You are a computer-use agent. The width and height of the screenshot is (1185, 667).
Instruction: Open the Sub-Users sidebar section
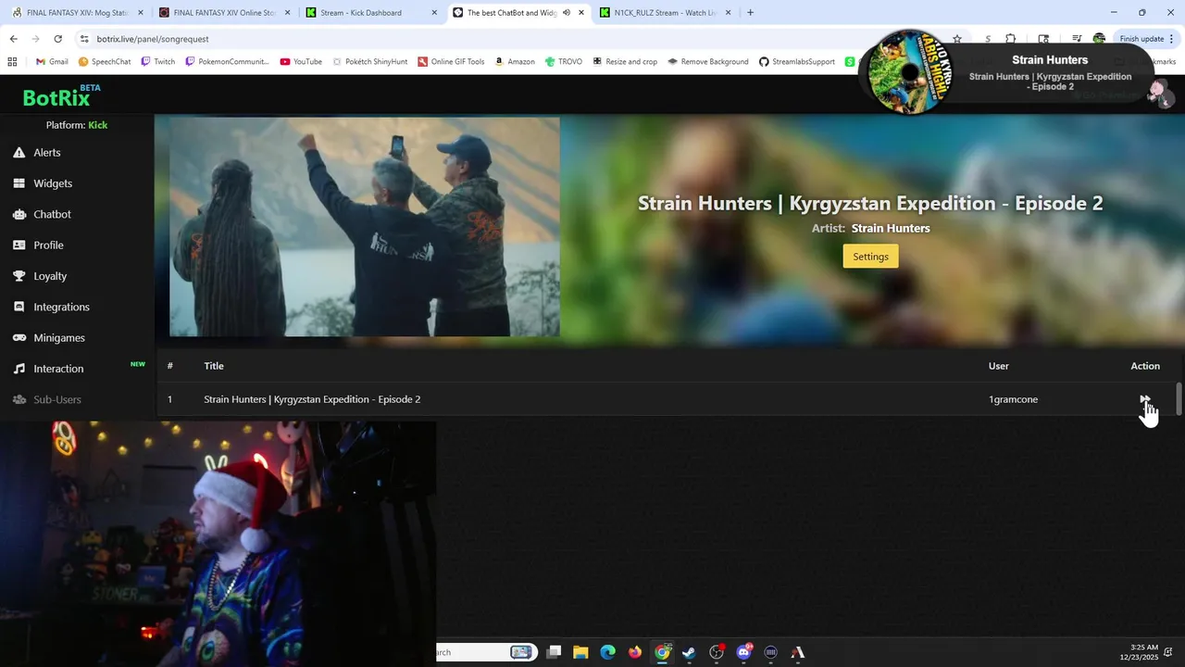[46, 399]
